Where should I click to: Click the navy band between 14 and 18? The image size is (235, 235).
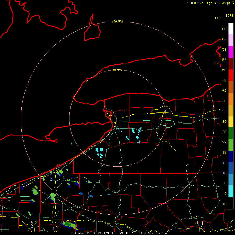point(231,156)
